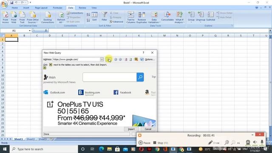Click the Stop page loading icon

tap(126, 59)
